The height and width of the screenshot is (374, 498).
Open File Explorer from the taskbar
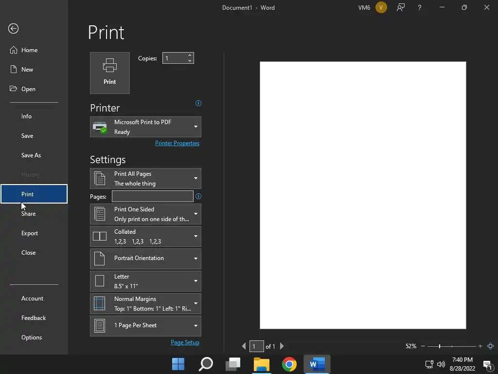(x=262, y=364)
